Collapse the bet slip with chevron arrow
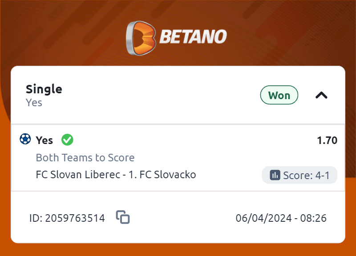 [x=321, y=95]
